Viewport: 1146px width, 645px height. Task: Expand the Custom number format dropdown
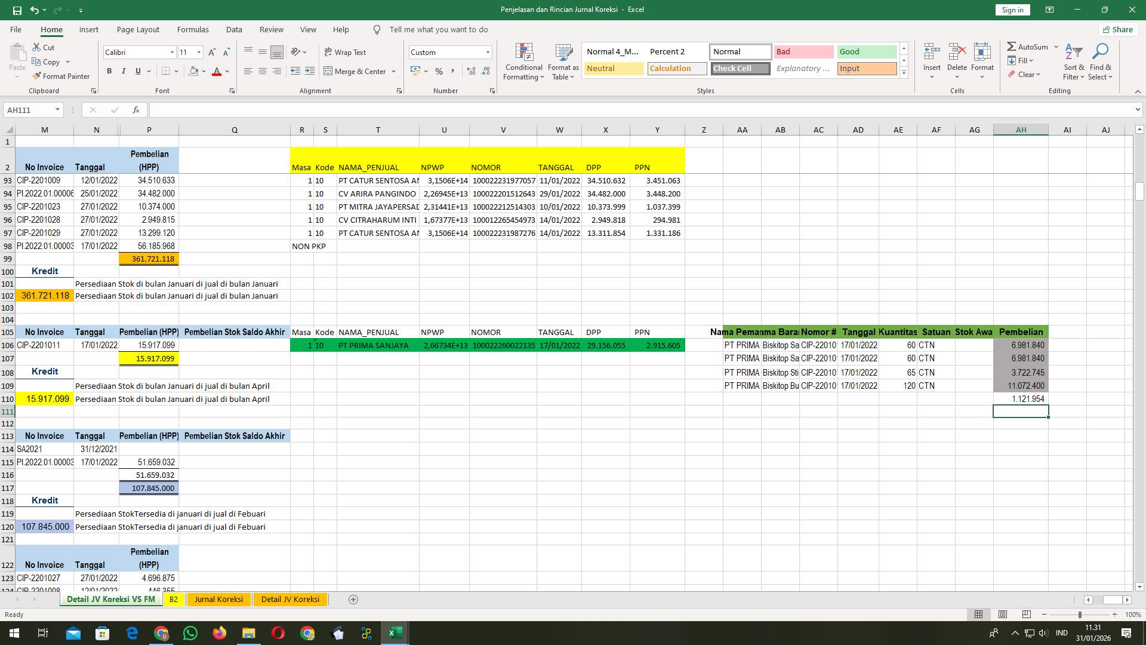[x=488, y=53]
